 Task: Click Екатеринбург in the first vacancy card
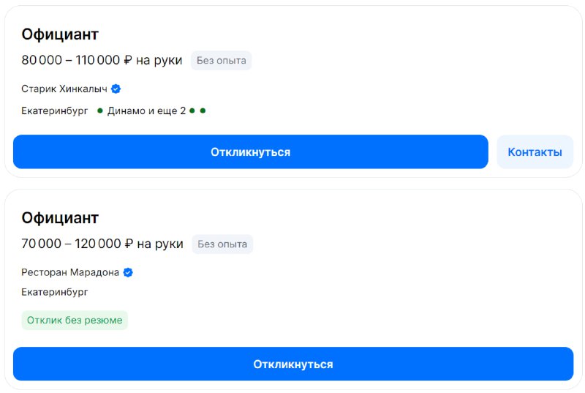coord(54,111)
